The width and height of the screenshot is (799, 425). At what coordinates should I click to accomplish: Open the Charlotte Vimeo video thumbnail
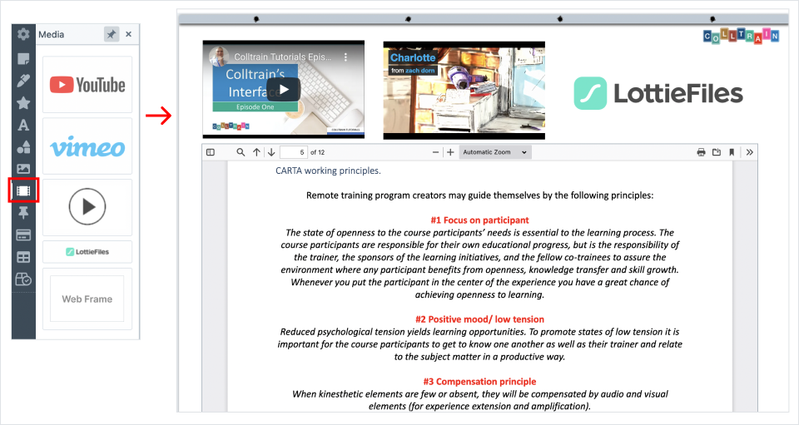tap(464, 91)
